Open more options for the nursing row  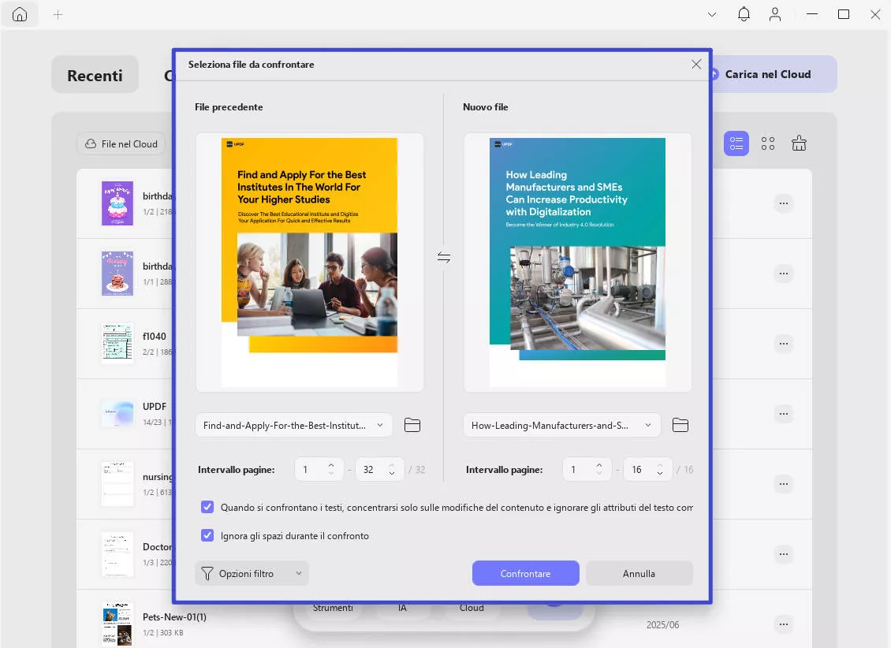coord(784,484)
